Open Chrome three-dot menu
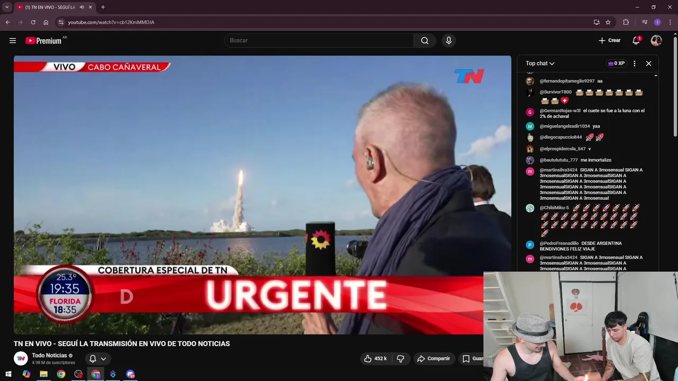Viewport: 678px width, 381px height. pos(671,22)
